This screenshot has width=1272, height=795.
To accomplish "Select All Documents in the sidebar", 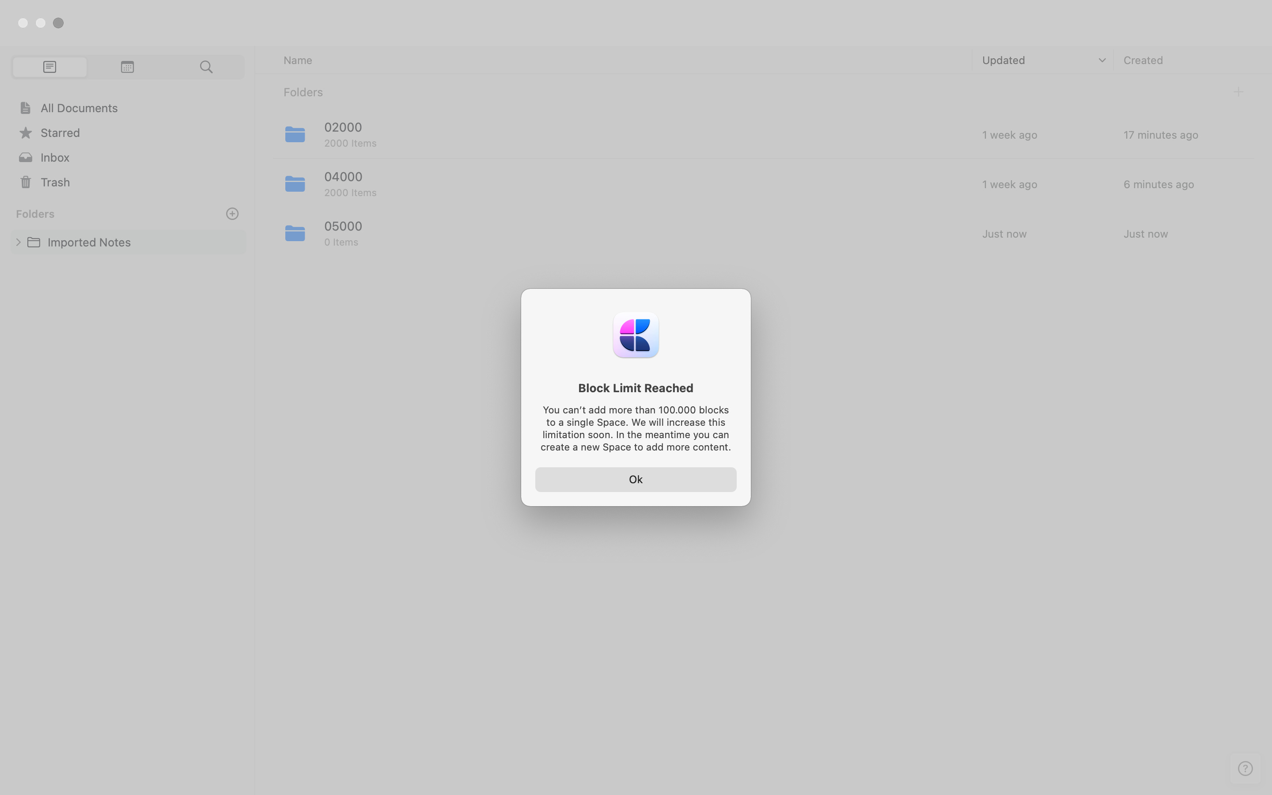I will [79, 108].
